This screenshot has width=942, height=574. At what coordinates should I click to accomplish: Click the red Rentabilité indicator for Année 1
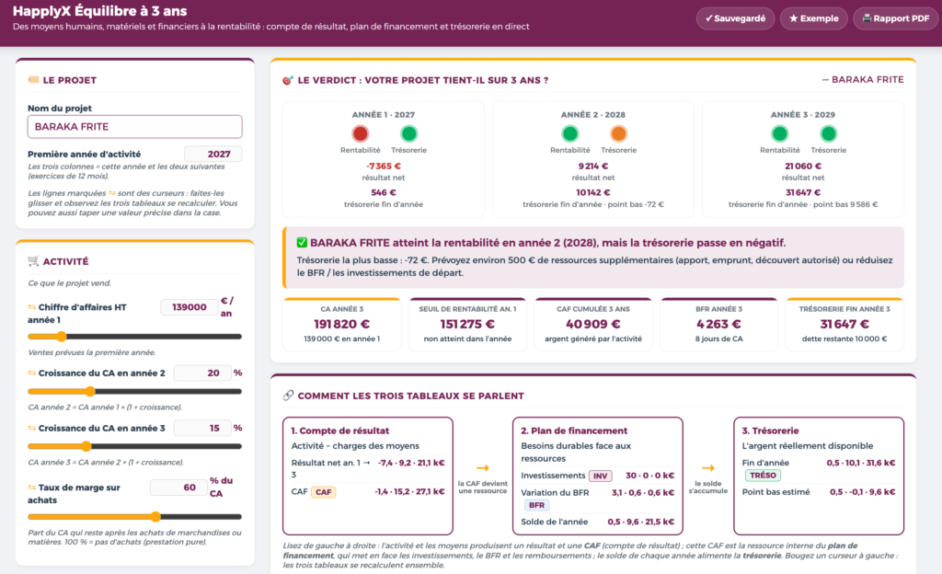point(360,133)
